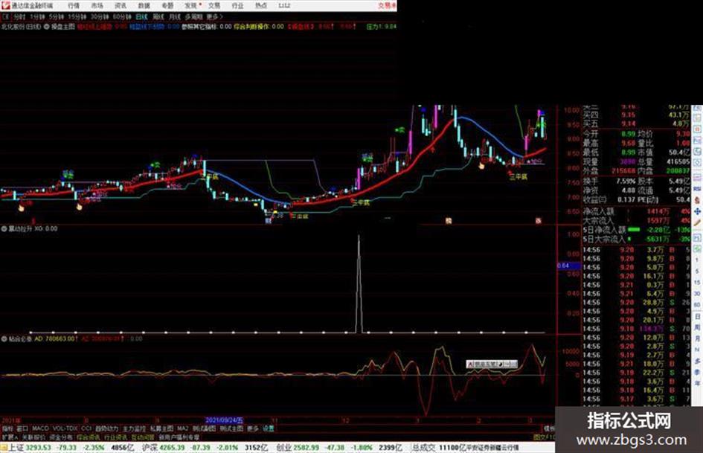Select the 季 period sidebar shortcut
Screen dimensions: 703x453
(697, 372)
